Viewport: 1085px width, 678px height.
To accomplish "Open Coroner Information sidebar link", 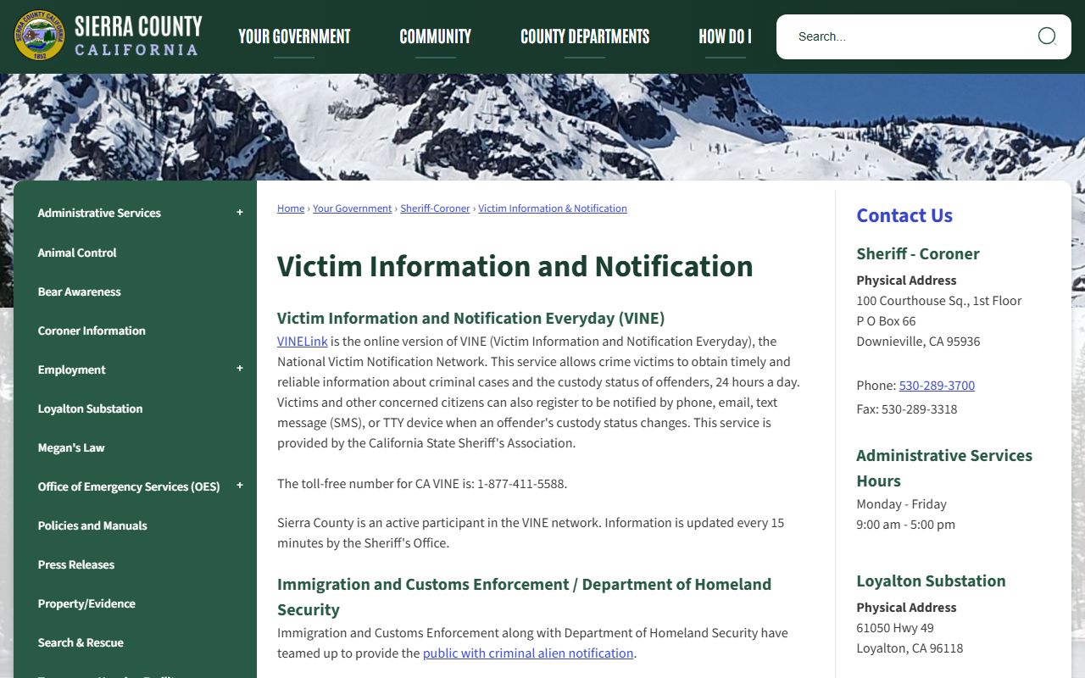I will (92, 331).
